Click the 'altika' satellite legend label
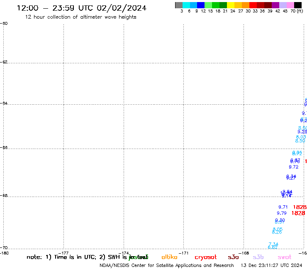Viewport: 307px width, 269px height. point(169,257)
